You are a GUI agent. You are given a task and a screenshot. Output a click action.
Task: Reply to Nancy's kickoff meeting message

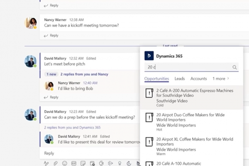(x=51, y=36)
